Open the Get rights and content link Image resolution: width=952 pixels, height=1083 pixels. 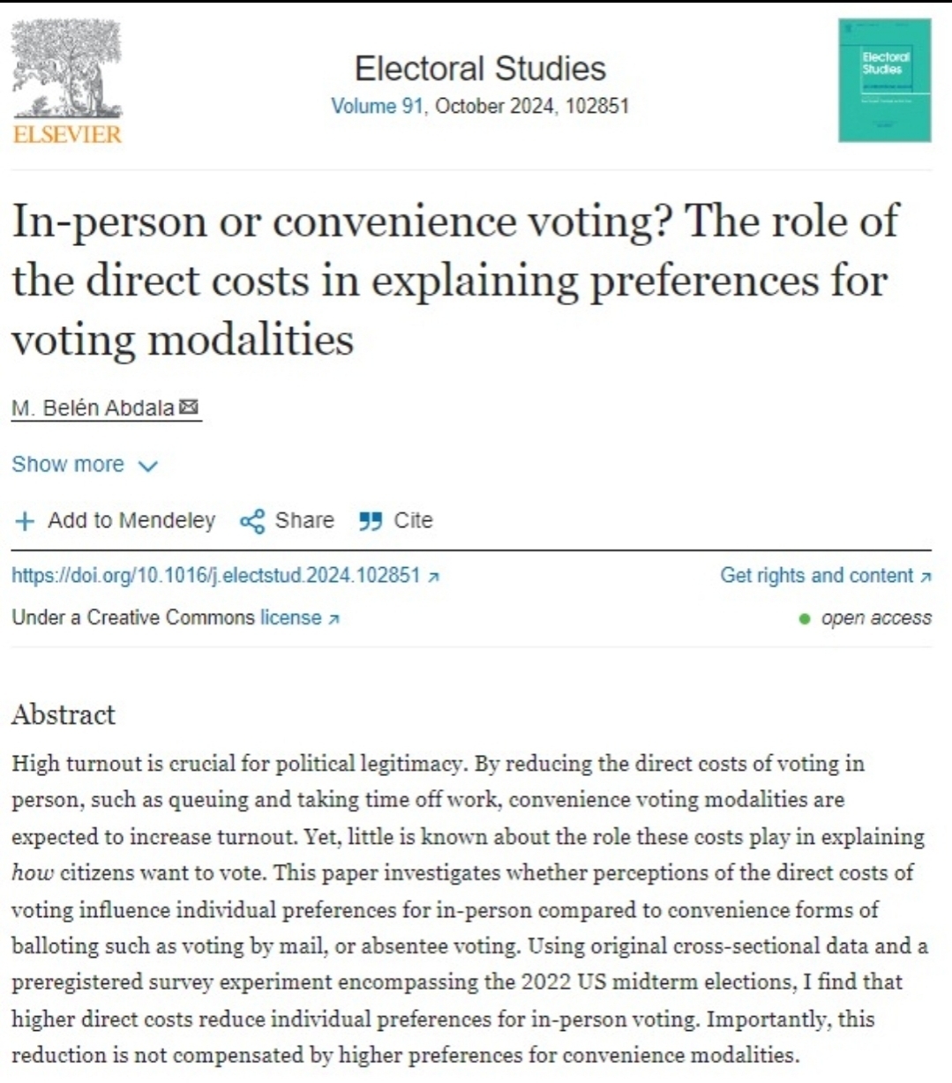816,576
